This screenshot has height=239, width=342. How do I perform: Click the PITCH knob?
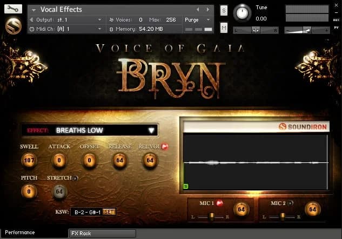(x=29, y=192)
